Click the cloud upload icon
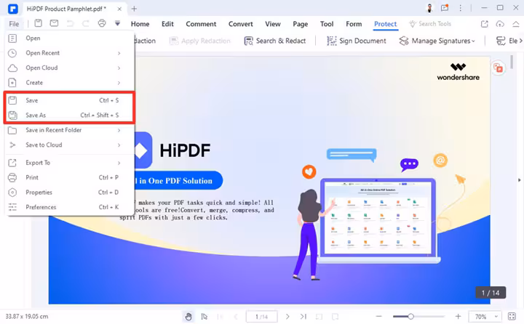 [x=500, y=24]
